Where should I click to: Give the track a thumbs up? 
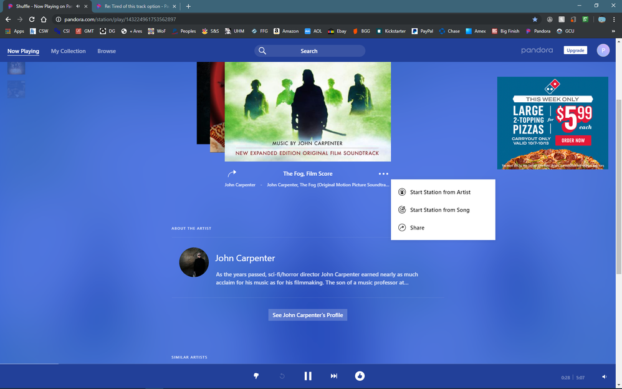(360, 376)
